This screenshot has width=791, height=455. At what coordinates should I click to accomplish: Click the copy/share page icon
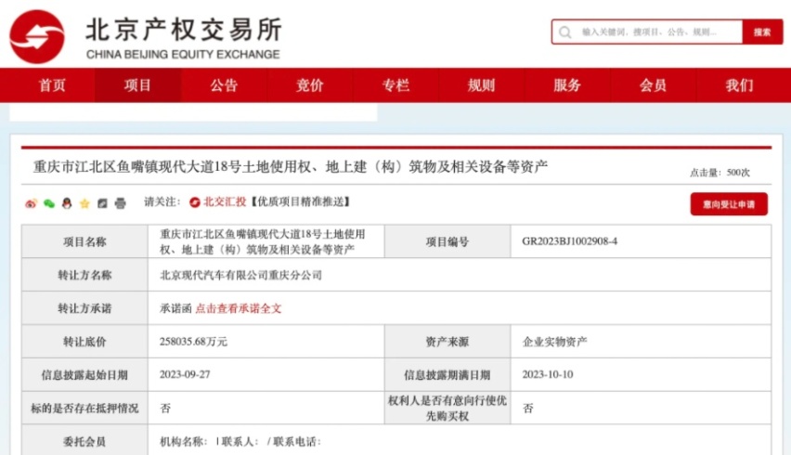click(102, 203)
